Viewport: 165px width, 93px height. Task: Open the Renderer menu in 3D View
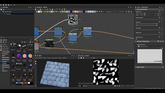click(64, 58)
